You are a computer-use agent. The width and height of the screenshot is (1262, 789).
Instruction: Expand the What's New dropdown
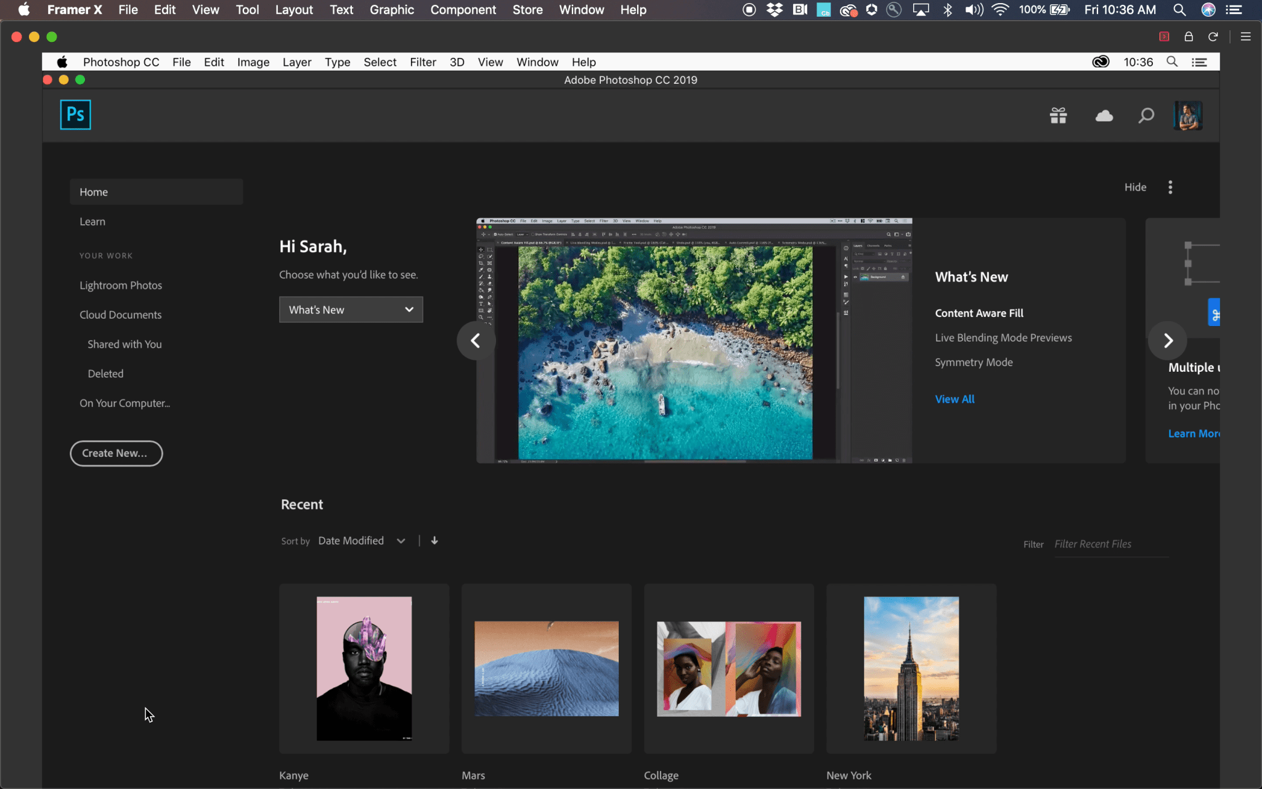[x=351, y=309]
